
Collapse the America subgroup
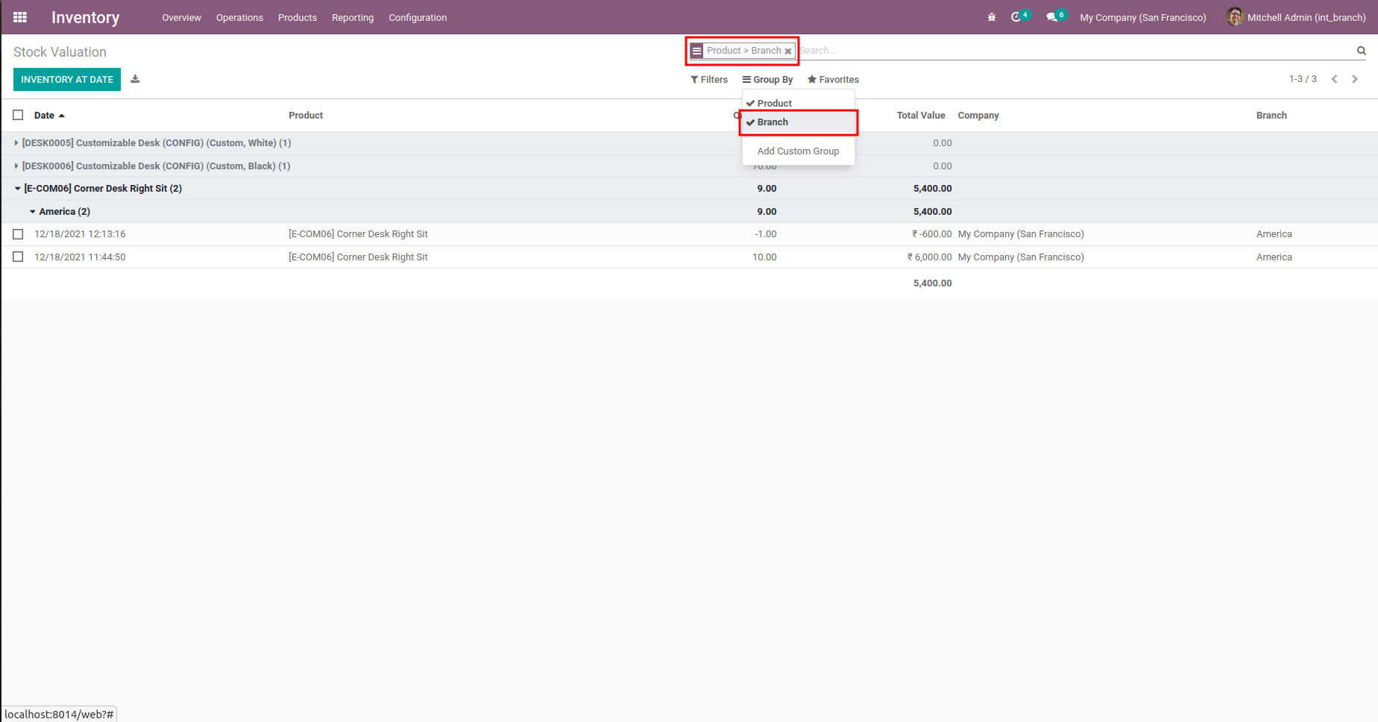[60, 212]
